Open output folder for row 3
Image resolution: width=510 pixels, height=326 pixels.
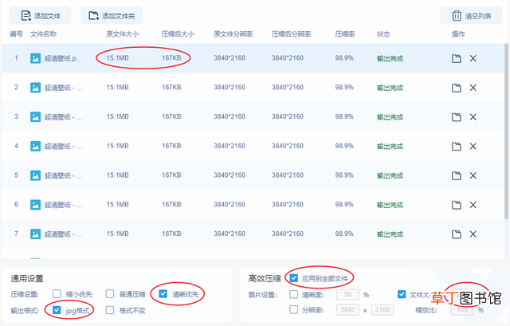(457, 117)
